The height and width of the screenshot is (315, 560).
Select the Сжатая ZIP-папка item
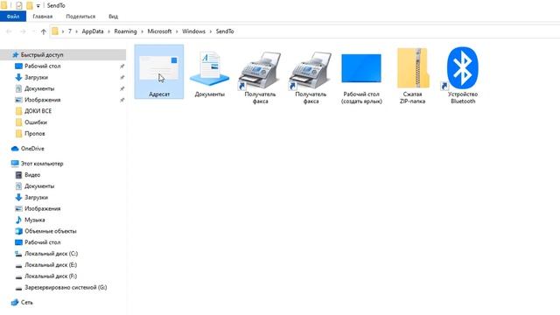(412, 76)
